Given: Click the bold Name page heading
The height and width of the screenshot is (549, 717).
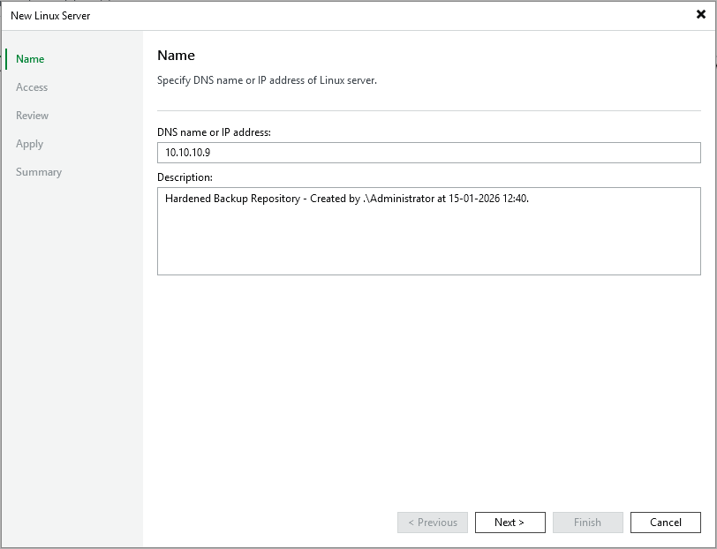Looking at the screenshot, I should [176, 56].
